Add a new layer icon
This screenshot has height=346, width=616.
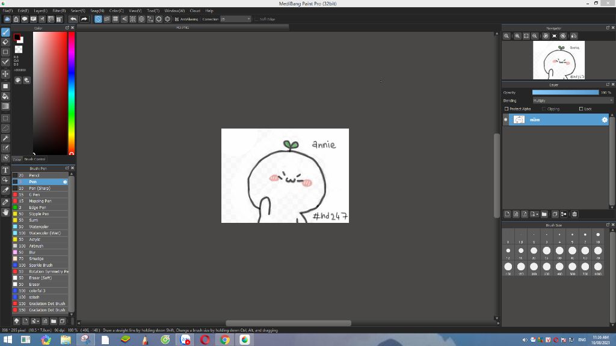click(x=507, y=214)
